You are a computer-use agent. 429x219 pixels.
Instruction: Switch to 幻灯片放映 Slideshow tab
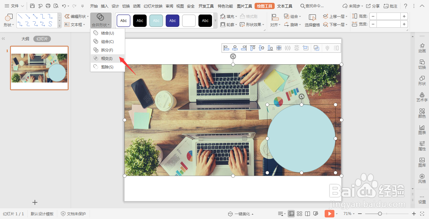(x=153, y=6)
